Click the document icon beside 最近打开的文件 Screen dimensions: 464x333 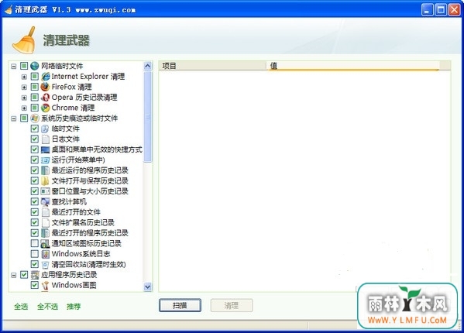[x=45, y=212]
